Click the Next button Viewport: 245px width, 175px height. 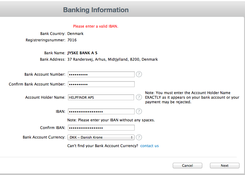click(x=224, y=165)
